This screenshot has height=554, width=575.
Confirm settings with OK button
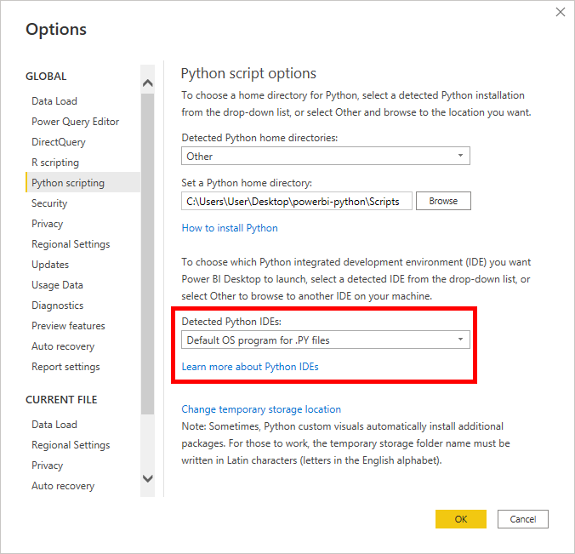[x=461, y=519]
